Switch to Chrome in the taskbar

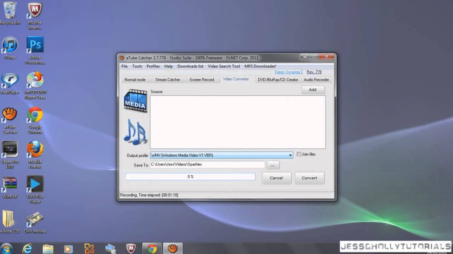click(x=152, y=249)
